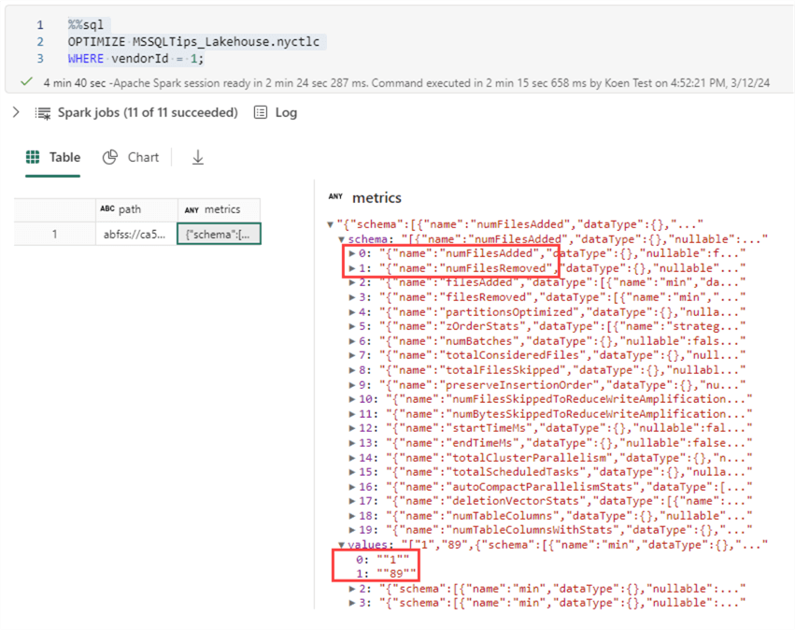
Task: Click row number 1 in the table
Action: click(54, 235)
